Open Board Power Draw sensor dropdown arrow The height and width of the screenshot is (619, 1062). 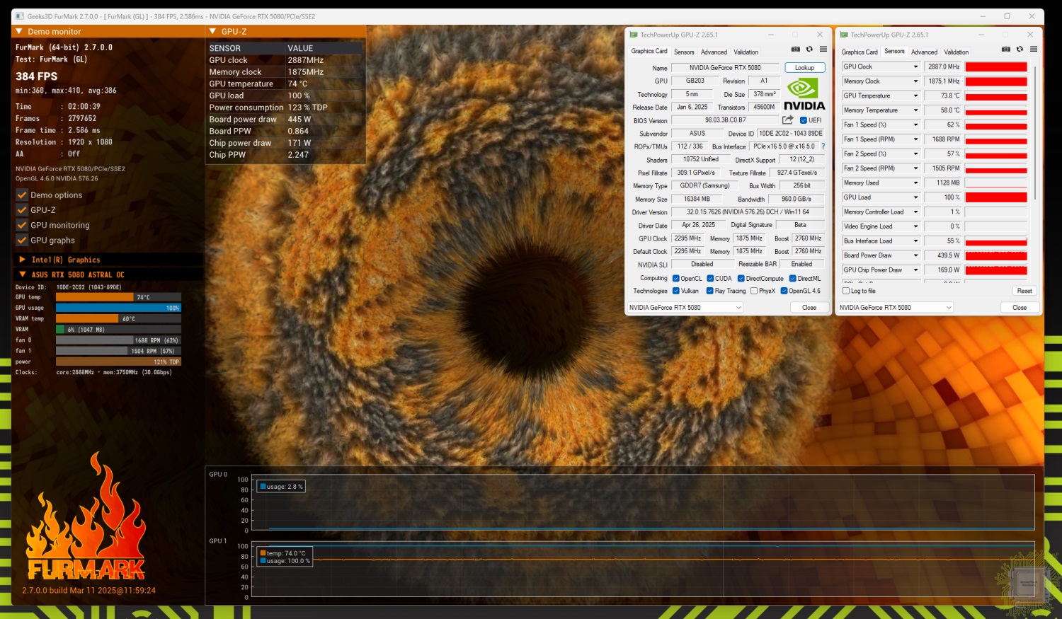(x=915, y=255)
